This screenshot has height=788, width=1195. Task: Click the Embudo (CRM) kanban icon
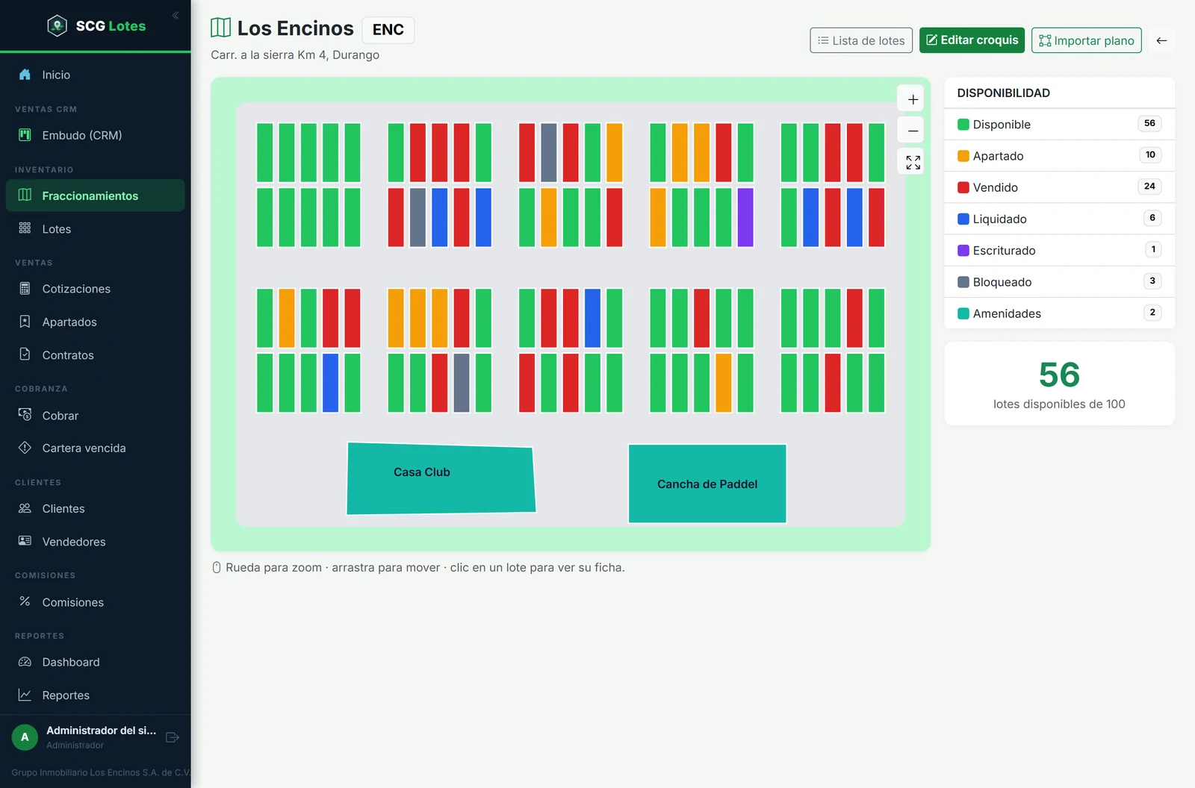coord(25,135)
